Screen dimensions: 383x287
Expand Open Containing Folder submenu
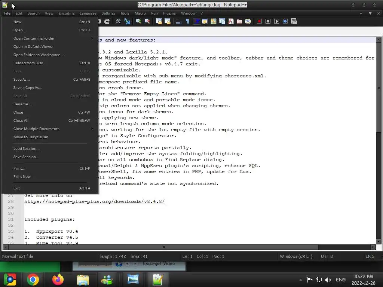[x=50, y=38]
